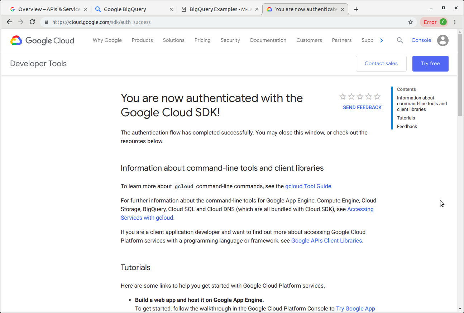Click the Google account avatar icon
464x313 pixels.
(443, 40)
